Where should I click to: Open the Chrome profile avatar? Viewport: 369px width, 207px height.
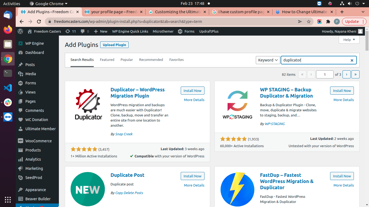click(337, 22)
